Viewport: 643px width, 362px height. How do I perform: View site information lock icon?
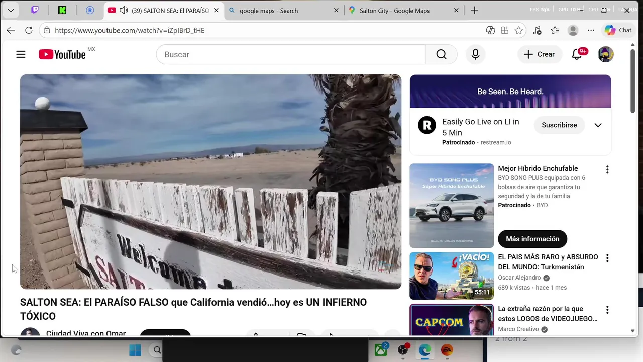pos(47,30)
